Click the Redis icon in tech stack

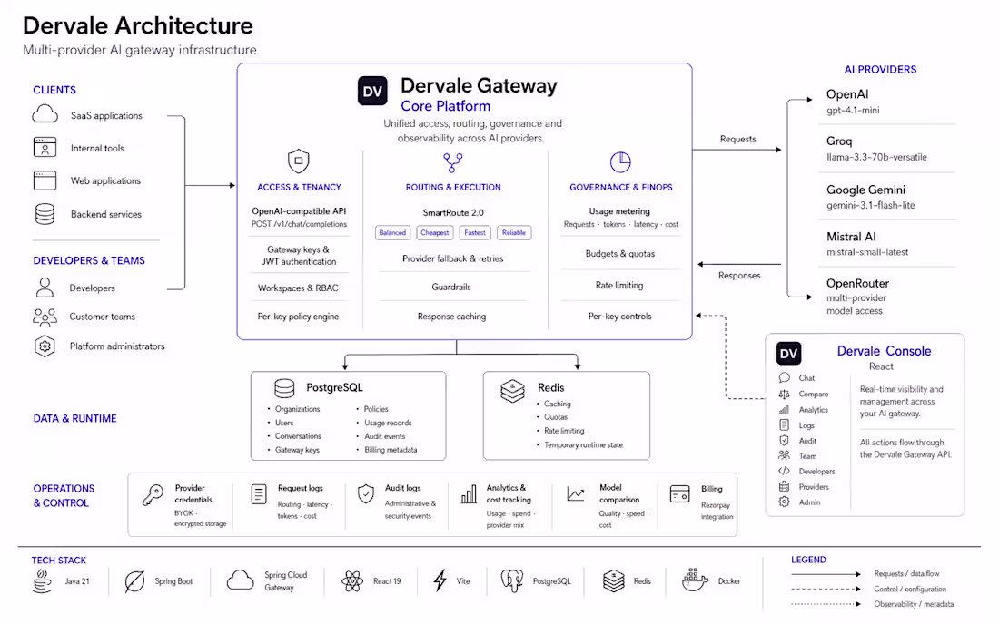[614, 580]
